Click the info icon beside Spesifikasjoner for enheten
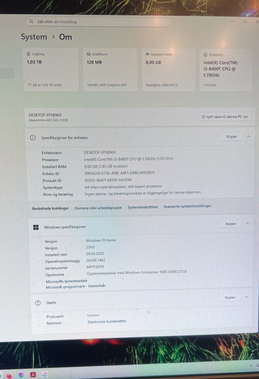 click(x=33, y=138)
